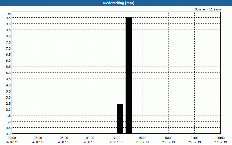Click the 7,5 y-axis value
This screenshot has width=232, height=145.
8,42
